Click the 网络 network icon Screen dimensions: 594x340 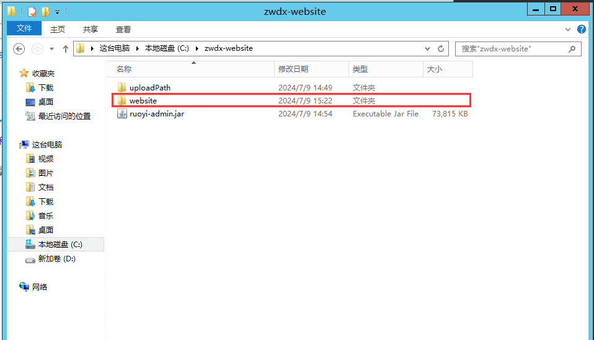[24, 287]
